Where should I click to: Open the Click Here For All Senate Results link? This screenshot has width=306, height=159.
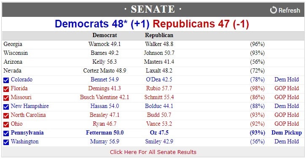[x=153, y=152]
